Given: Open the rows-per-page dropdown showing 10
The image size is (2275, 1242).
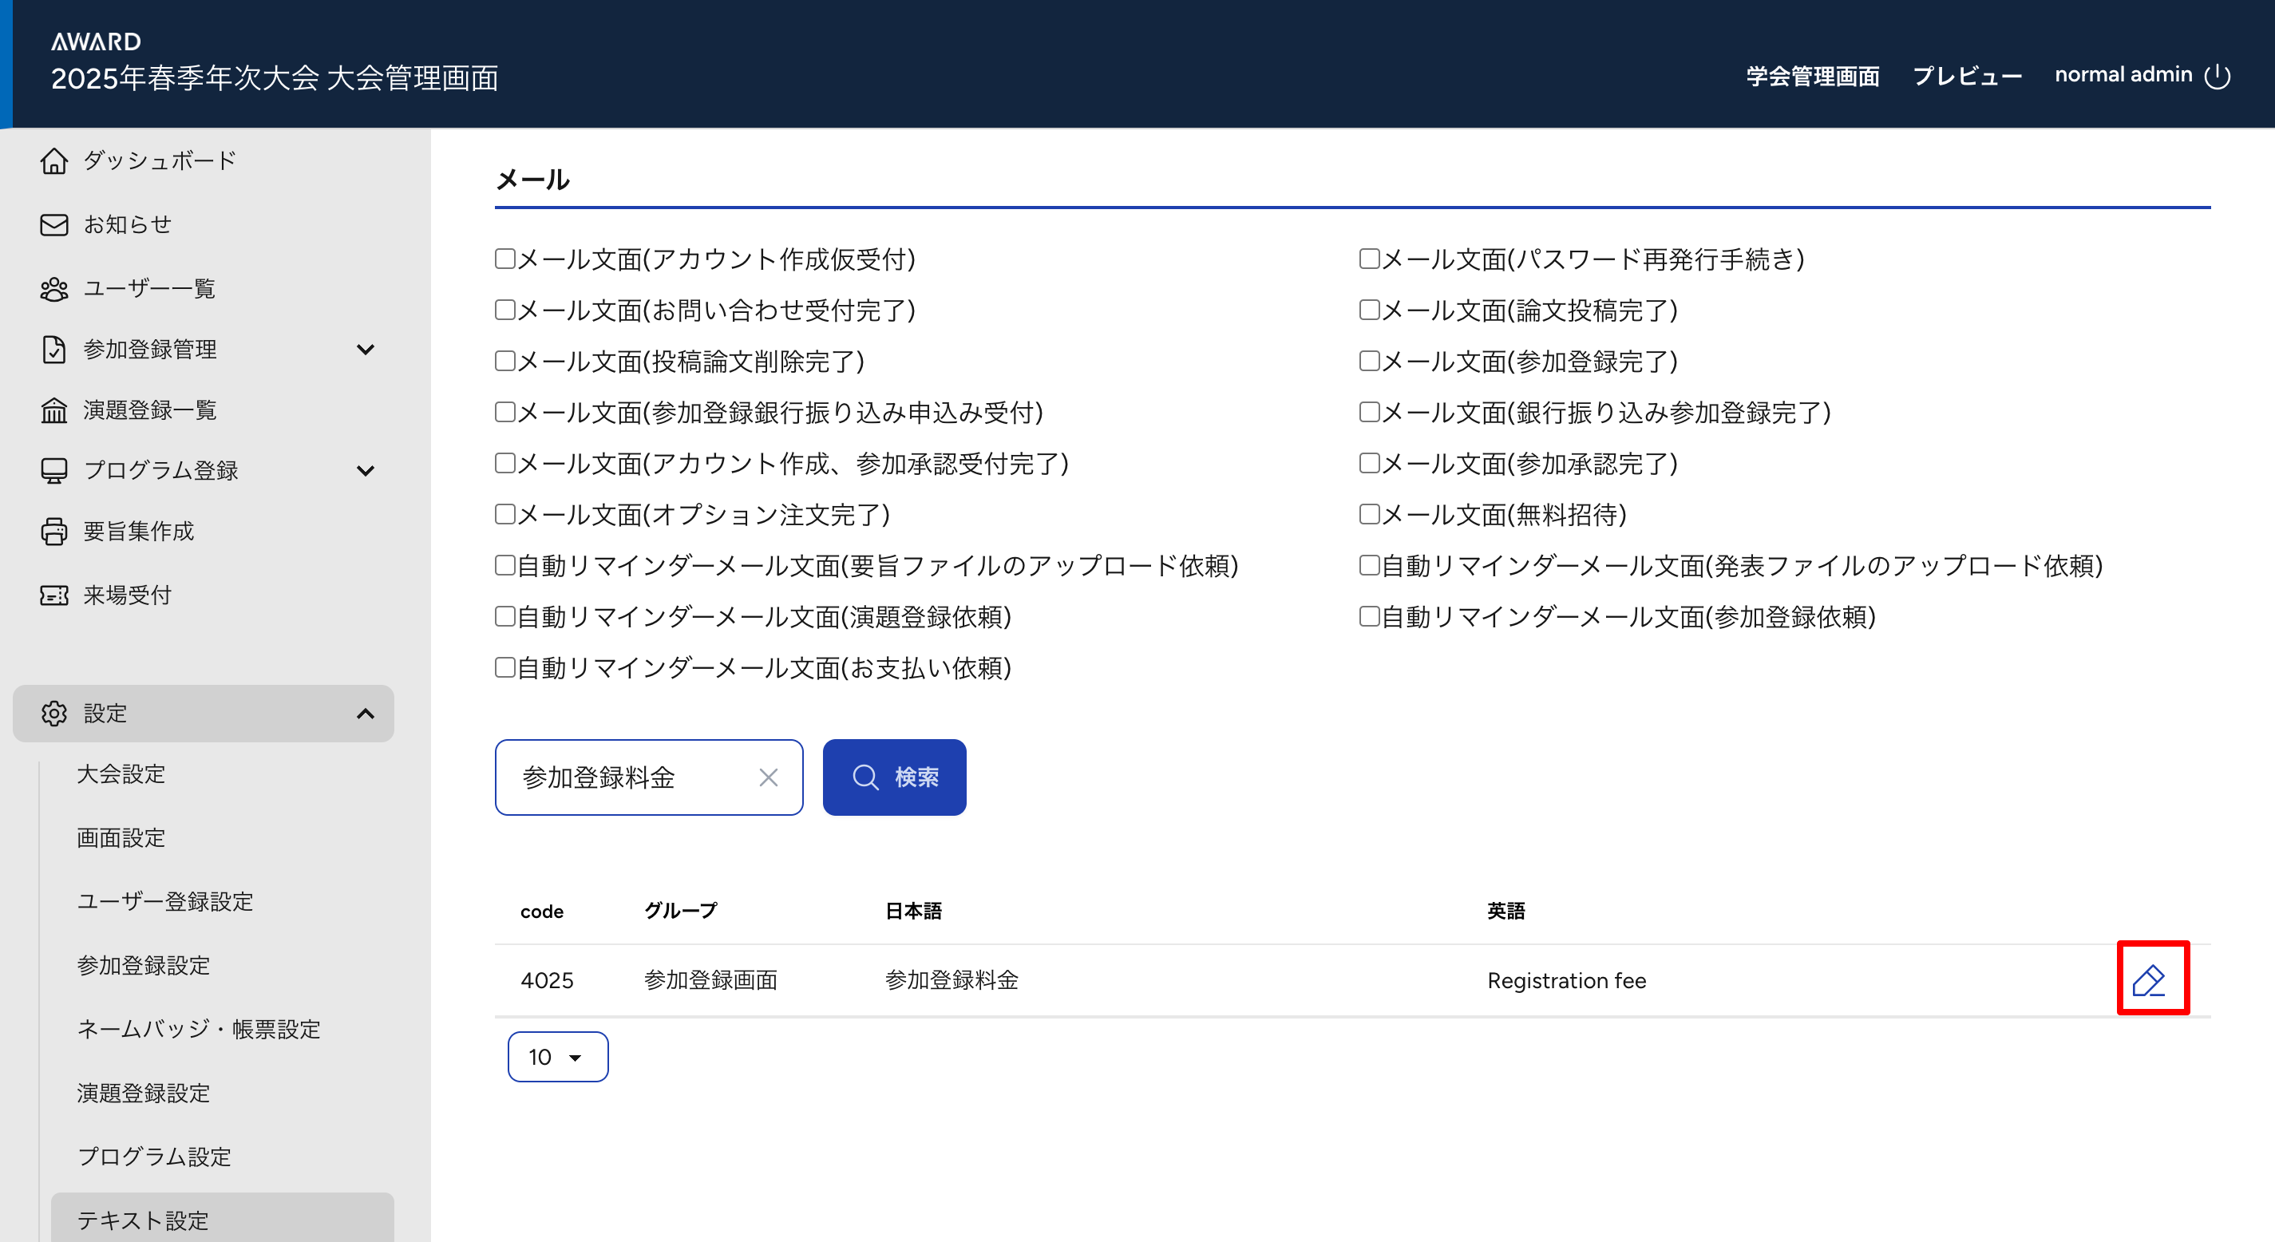Looking at the screenshot, I should tap(557, 1057).
